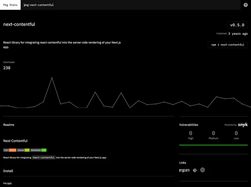Screen dimensions: 251x187
Task: Click the Medium vulnerabilities count
Action: (213, 134)
